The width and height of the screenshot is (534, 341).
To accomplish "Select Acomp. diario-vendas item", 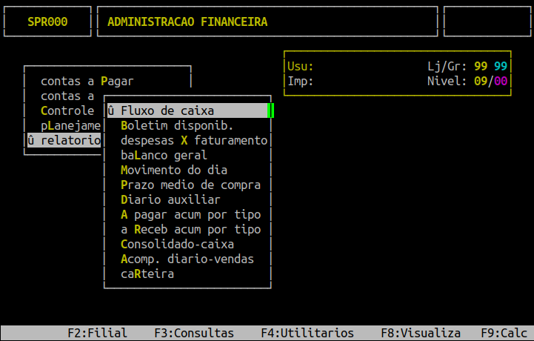I will pos(187,259).
